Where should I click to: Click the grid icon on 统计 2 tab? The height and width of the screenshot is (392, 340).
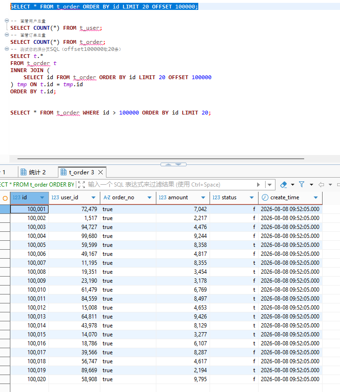[24, 172]
